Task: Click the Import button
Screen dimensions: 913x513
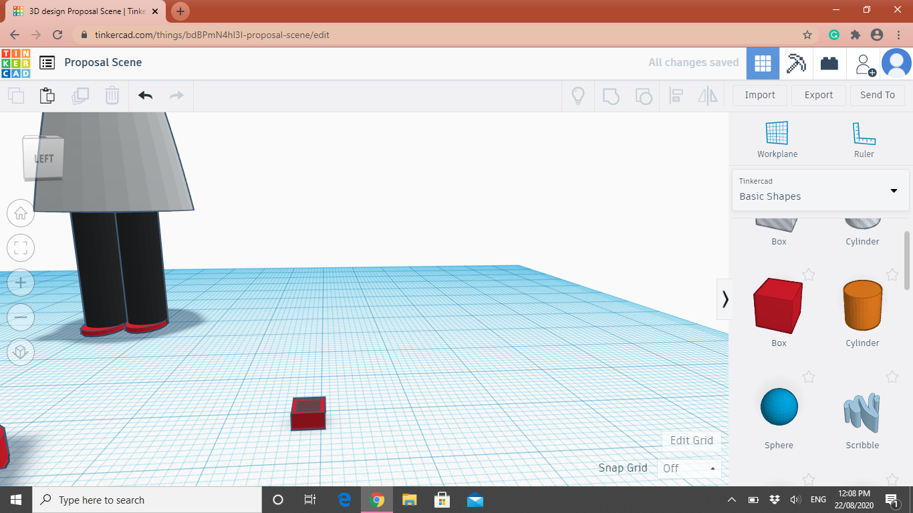Action: click(x=760, y=95)
